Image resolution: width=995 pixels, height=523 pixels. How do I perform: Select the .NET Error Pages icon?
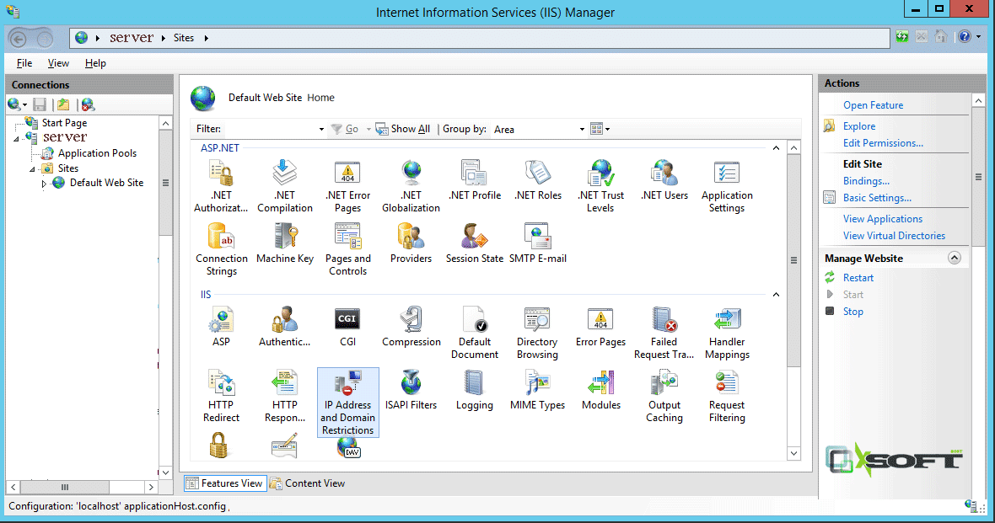347,186
